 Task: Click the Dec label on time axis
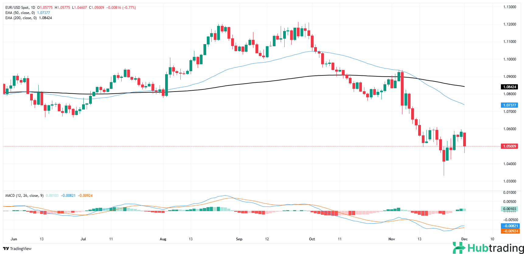point(464,239)
